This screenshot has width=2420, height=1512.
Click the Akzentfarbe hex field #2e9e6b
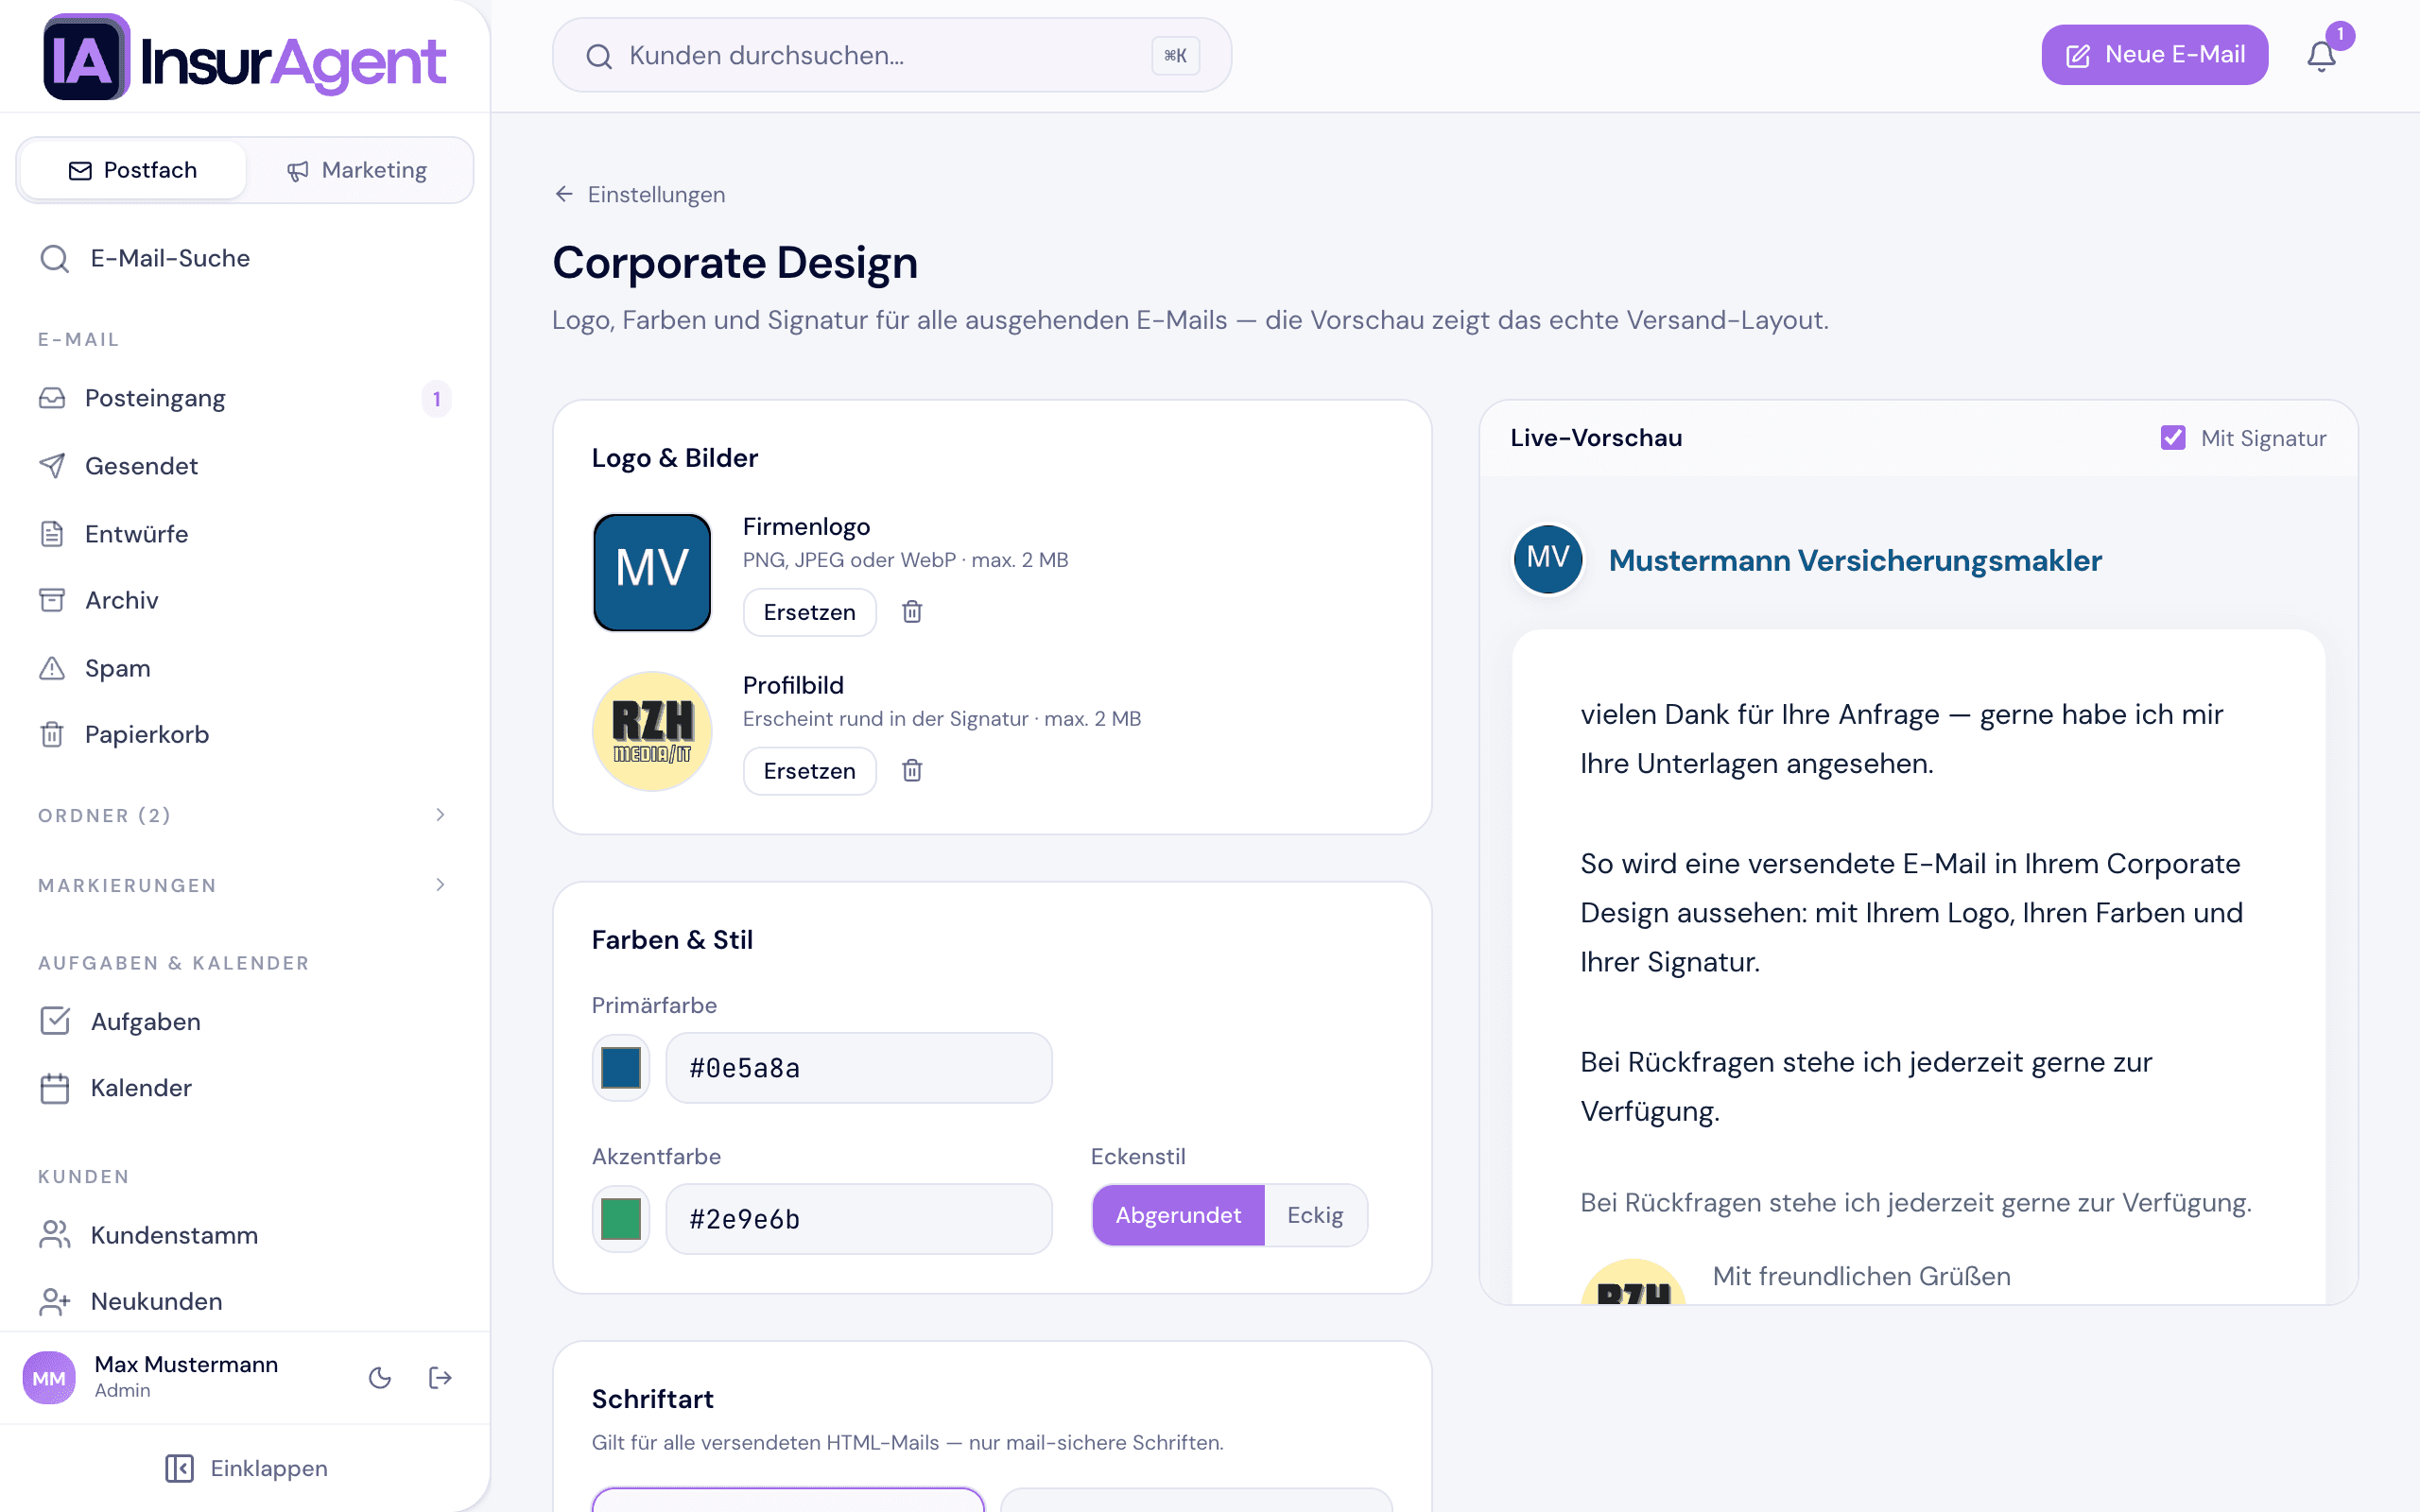coord(859,1219)
